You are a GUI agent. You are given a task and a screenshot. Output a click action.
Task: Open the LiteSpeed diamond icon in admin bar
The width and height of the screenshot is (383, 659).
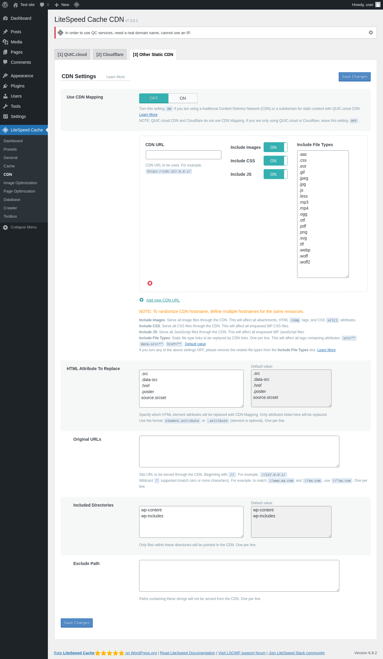click(x=77, y=5)
